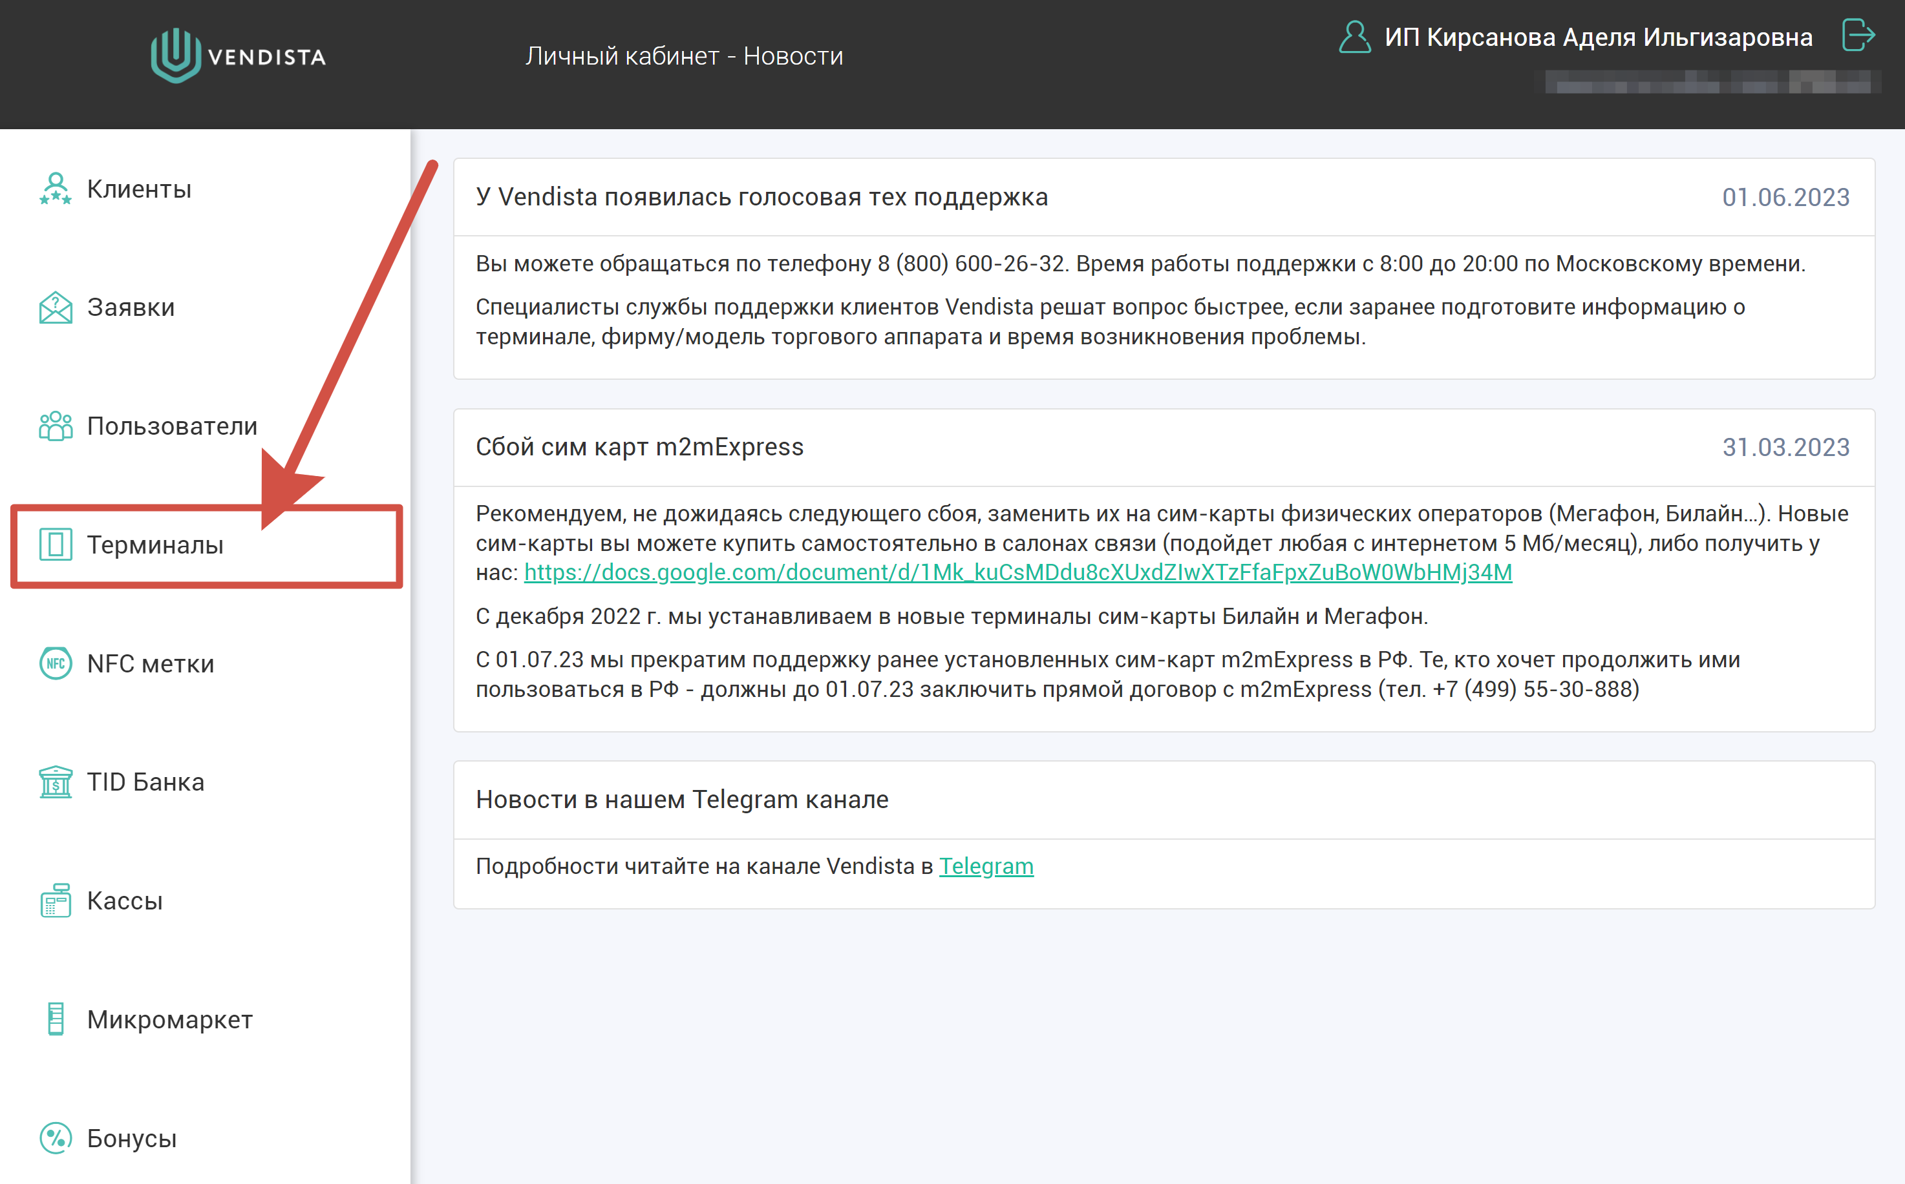1905x1184 pixels.
Task: Select Терминалы in the sidebar
Action: coord(155,545)
